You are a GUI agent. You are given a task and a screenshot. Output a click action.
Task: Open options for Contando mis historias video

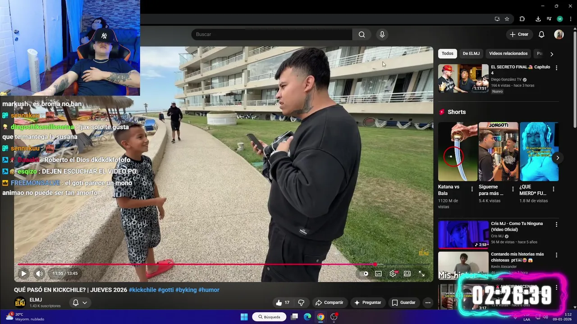[x=556, y=255]
